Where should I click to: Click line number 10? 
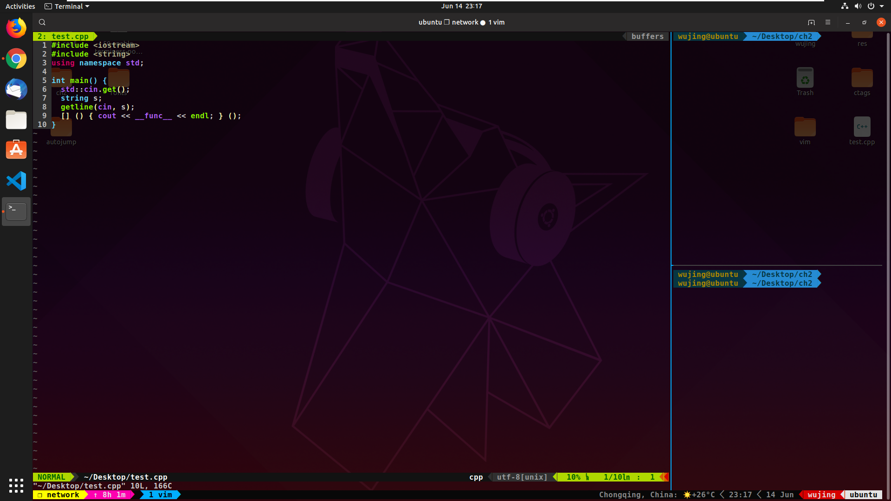[42, 124]
